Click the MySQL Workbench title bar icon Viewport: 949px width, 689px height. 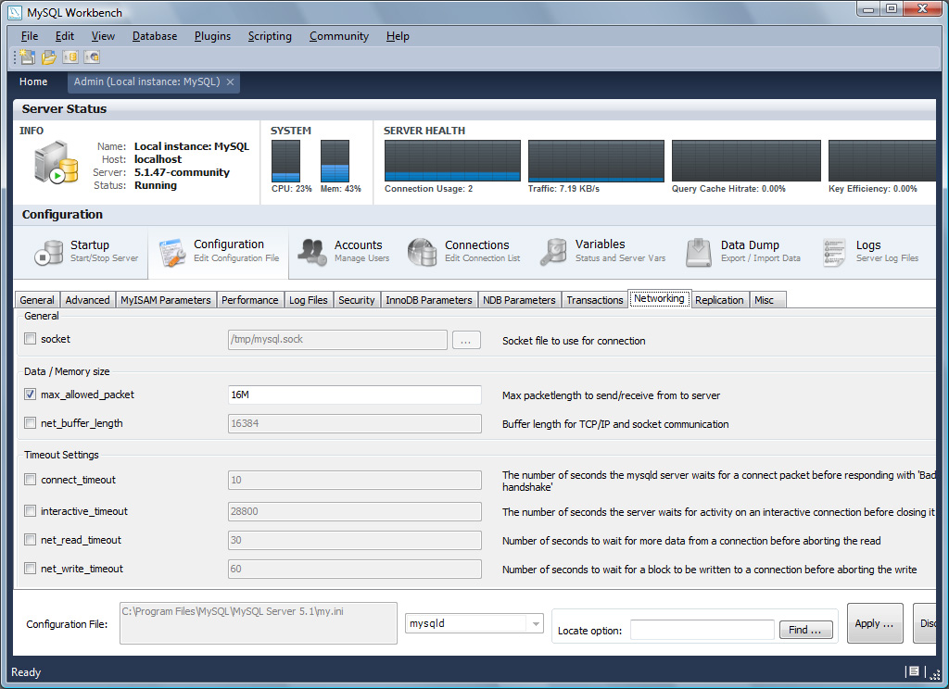click(x=15, y=13)
